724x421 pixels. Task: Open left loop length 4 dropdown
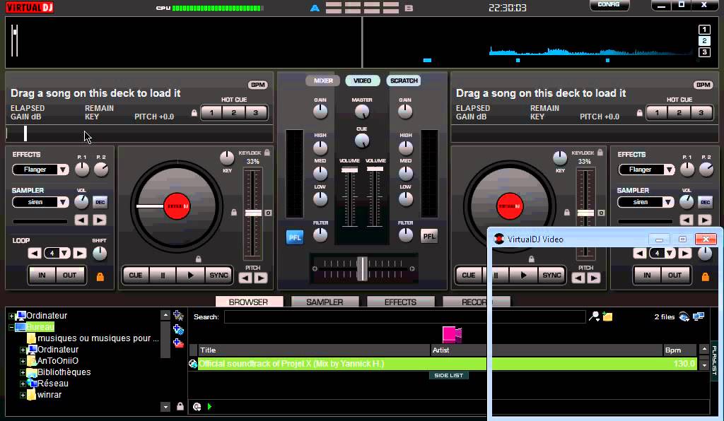(64, 253)
